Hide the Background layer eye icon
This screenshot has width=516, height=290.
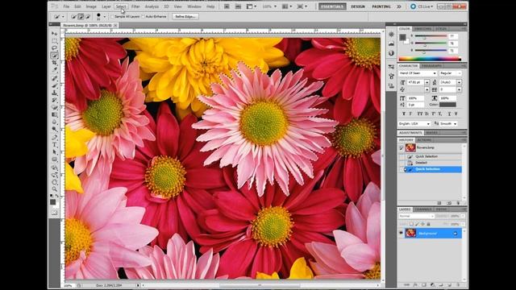pos(401,233)
